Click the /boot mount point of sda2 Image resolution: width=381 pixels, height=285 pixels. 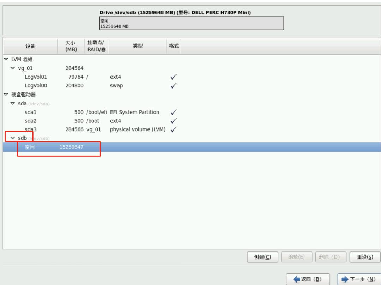[x=92, y=121]
